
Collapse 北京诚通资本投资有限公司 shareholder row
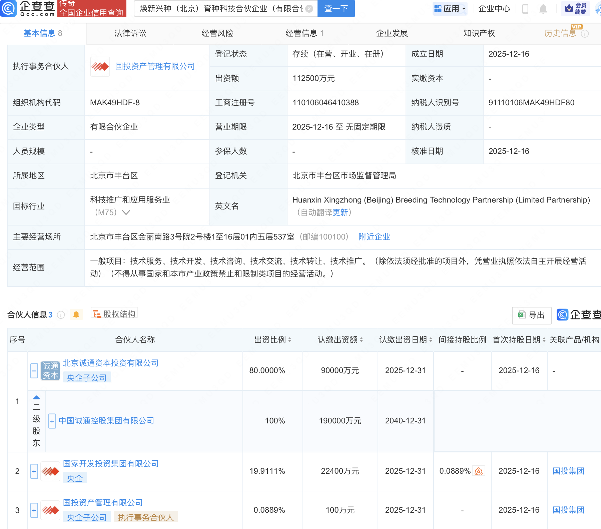(34, 371)
